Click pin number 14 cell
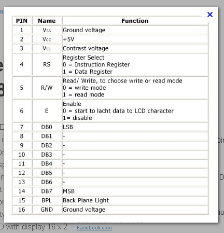 click(22, 191)
